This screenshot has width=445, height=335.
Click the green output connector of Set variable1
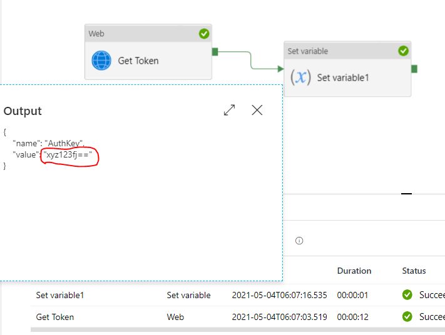point(414,69)
